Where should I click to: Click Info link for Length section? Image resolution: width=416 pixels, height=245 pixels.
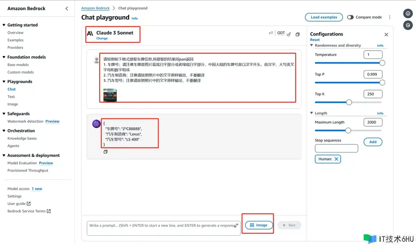pyautogui.click(x=380, y=113)
